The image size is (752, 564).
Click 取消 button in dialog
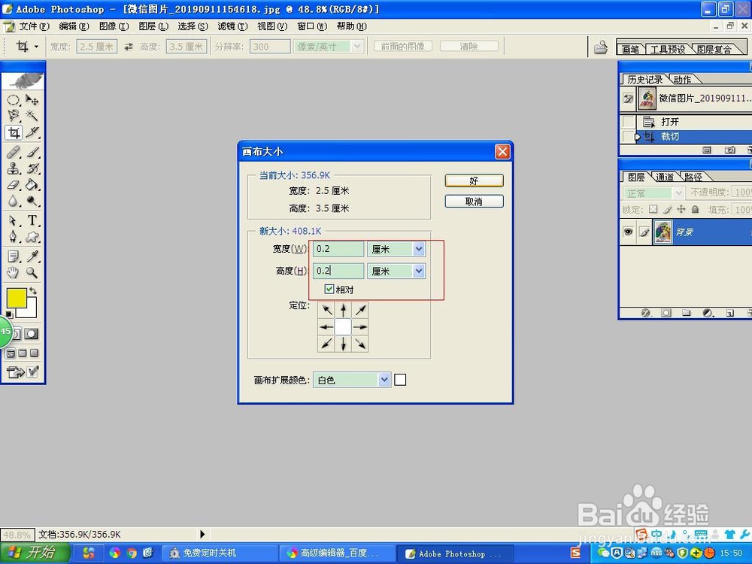pyautogui.click(x=474, y=202)
